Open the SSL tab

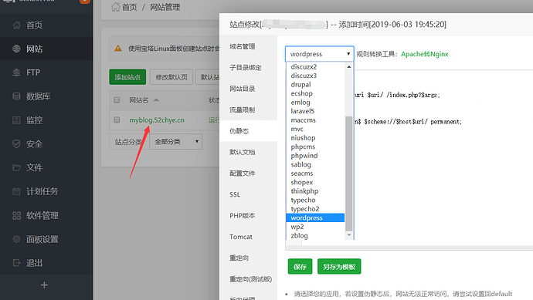coord(235,194)
